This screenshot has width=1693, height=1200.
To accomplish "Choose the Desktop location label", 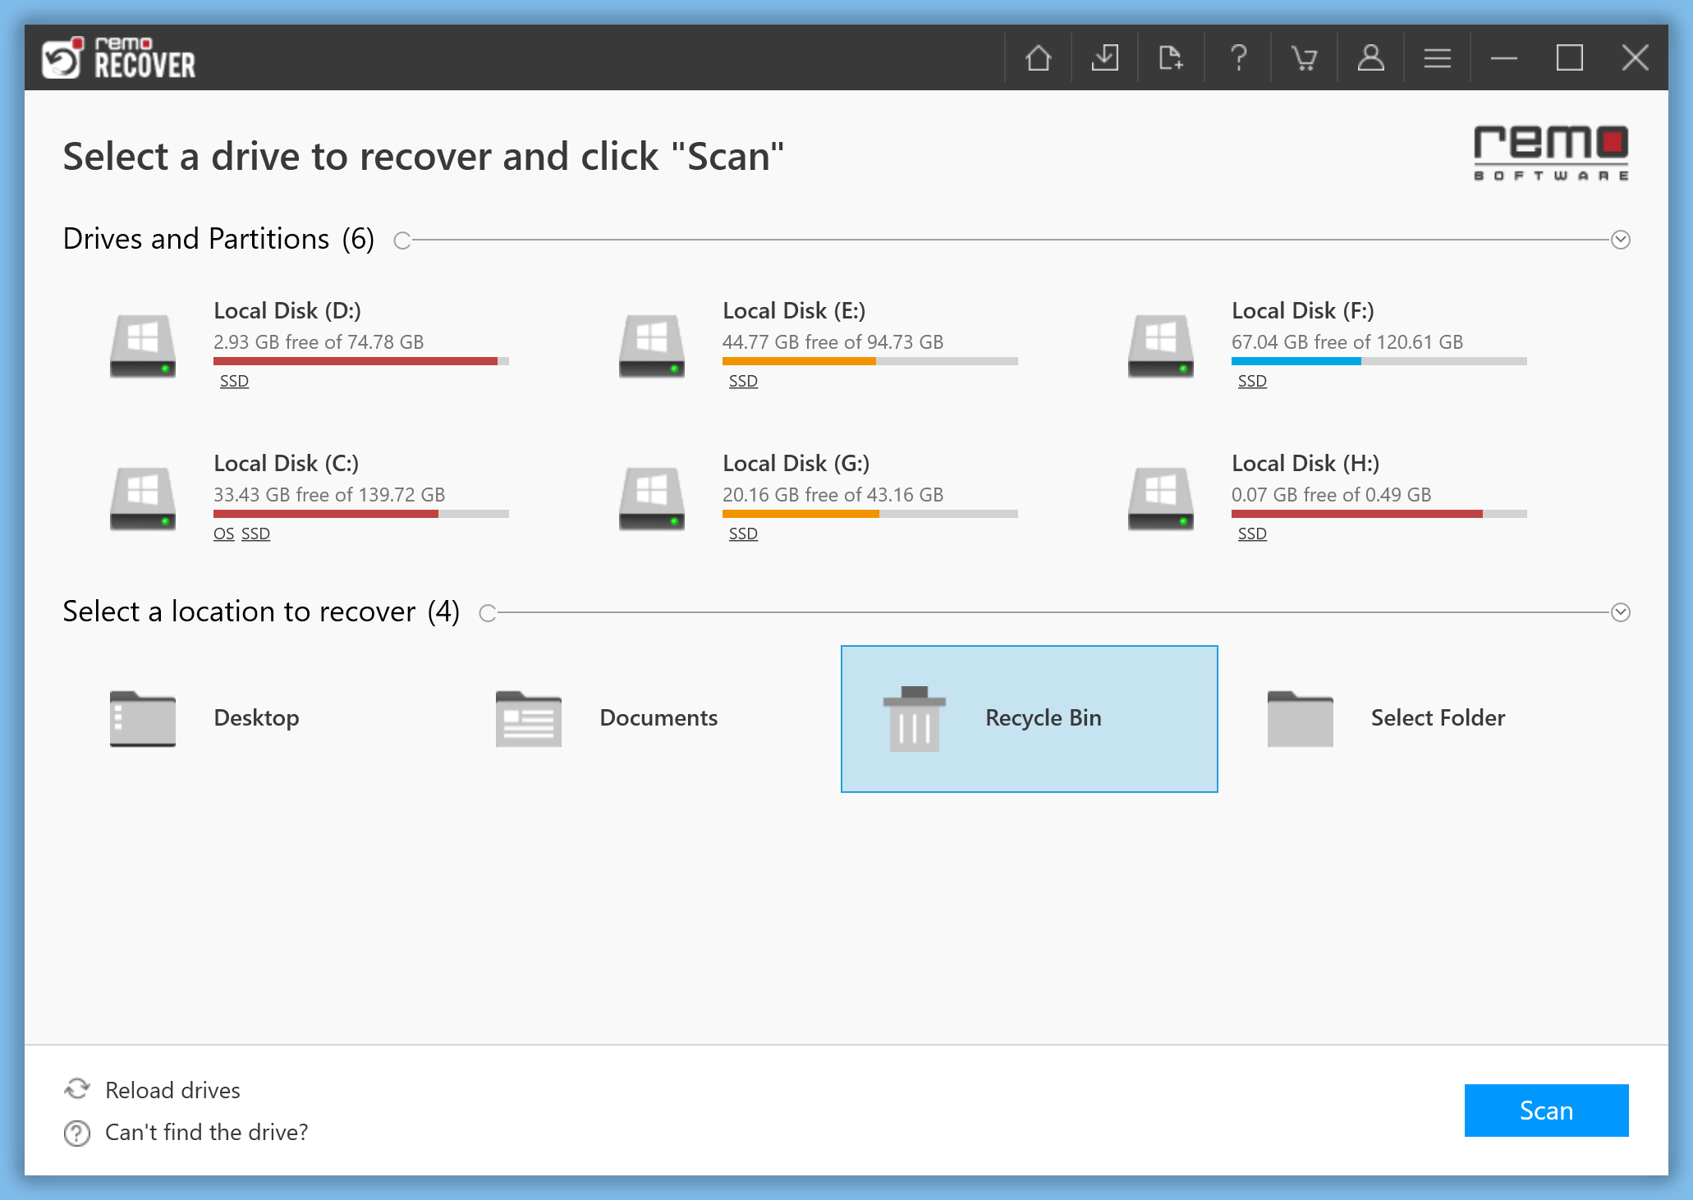I will (x=256, y=718).
